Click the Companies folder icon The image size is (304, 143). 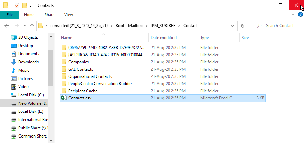[x=64, y=62]
